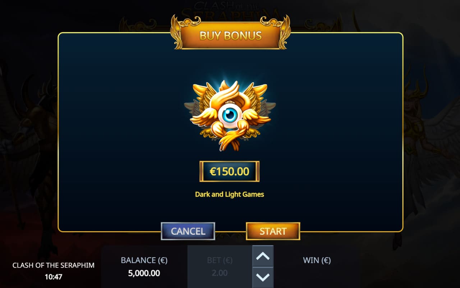Click the BALANCE (€) label
460x288 pixels.
(144, 260)
